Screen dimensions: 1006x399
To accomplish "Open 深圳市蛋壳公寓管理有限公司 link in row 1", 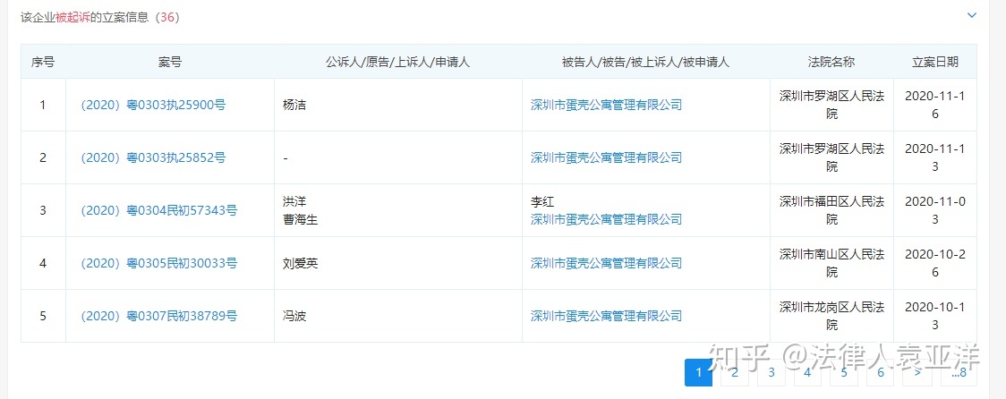I will tap(606, 106).
